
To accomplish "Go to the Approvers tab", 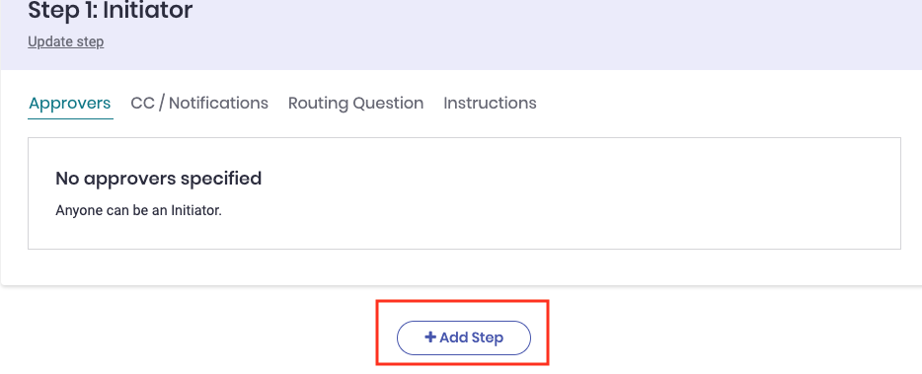I will [70, 103].
